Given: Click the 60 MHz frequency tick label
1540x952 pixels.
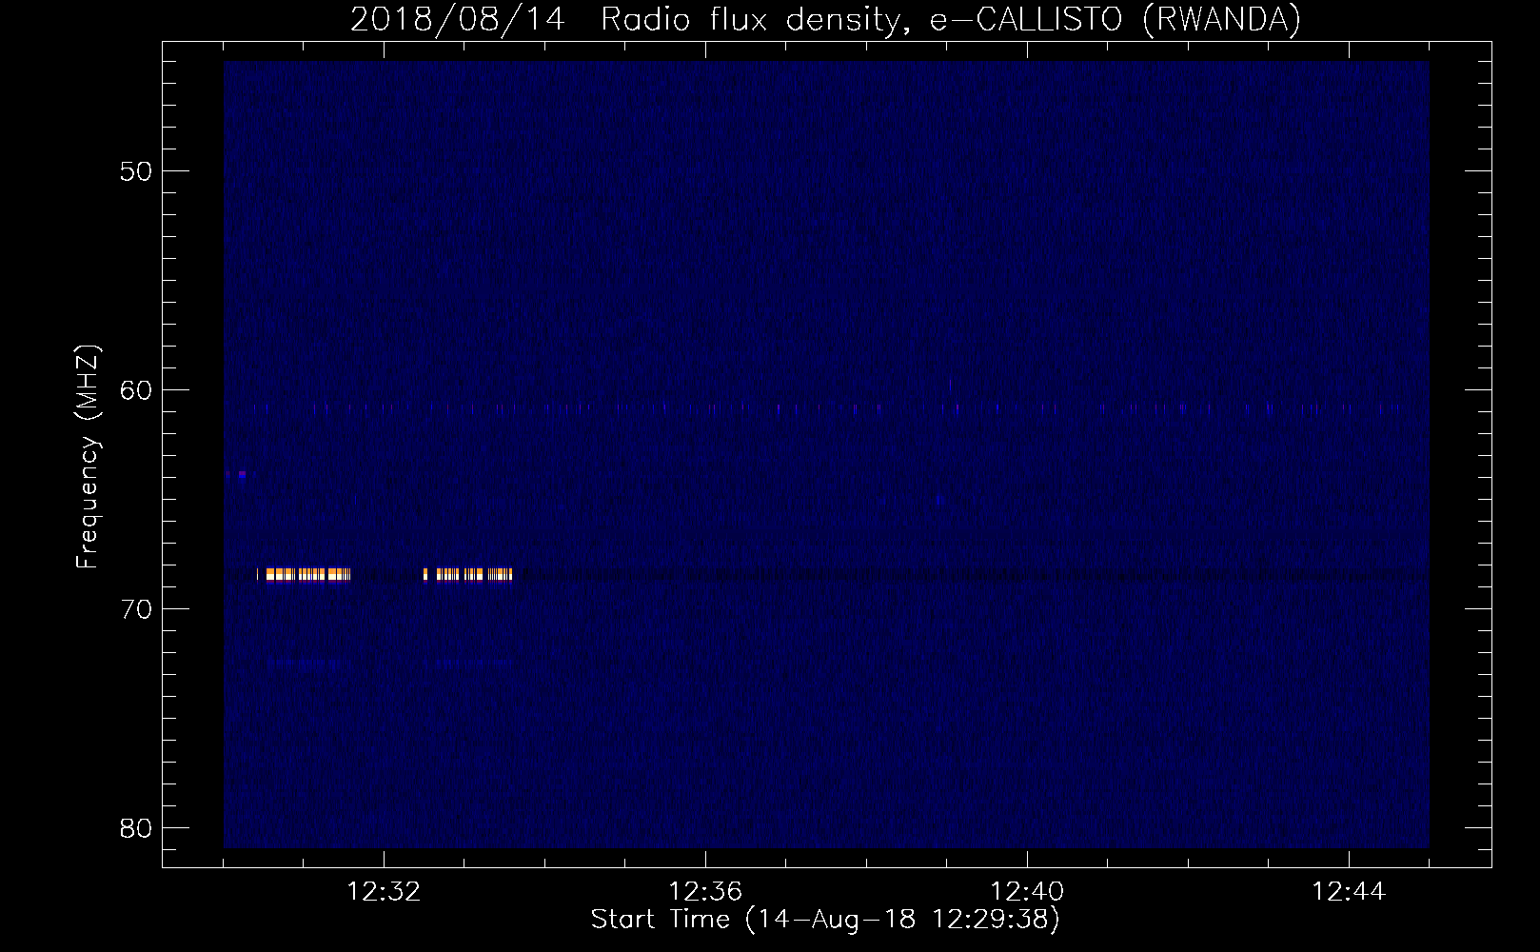Looking at the screenshot, I should pos(136,390).
